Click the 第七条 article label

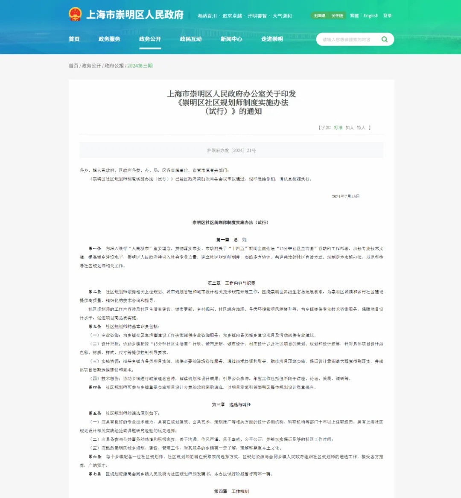95,474
